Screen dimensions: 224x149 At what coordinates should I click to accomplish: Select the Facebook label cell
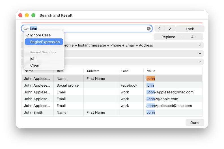tap(129, 86)
